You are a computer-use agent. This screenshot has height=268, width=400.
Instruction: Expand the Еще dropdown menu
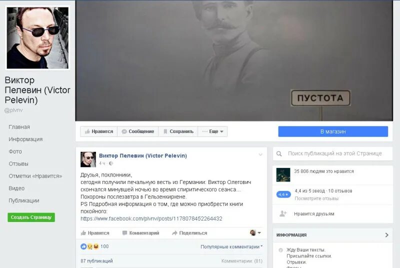pyautogui.click(x=212, y=131)
